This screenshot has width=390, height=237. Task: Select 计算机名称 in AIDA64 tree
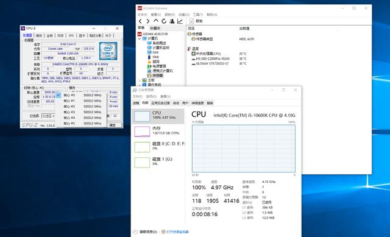[x=158, y=48]
